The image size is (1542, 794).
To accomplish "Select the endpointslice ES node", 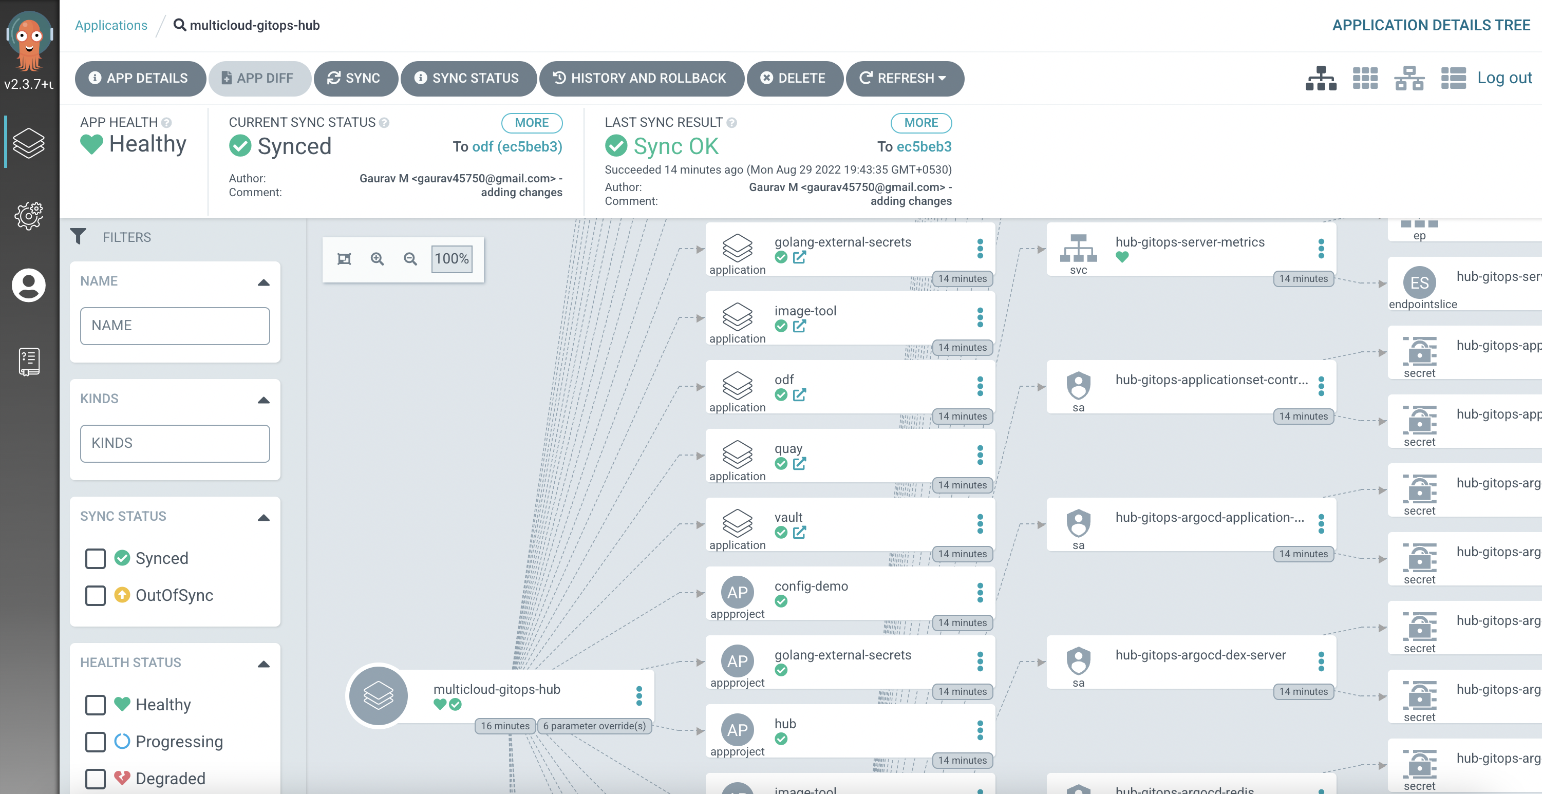I will click(x=1465, y=283).
